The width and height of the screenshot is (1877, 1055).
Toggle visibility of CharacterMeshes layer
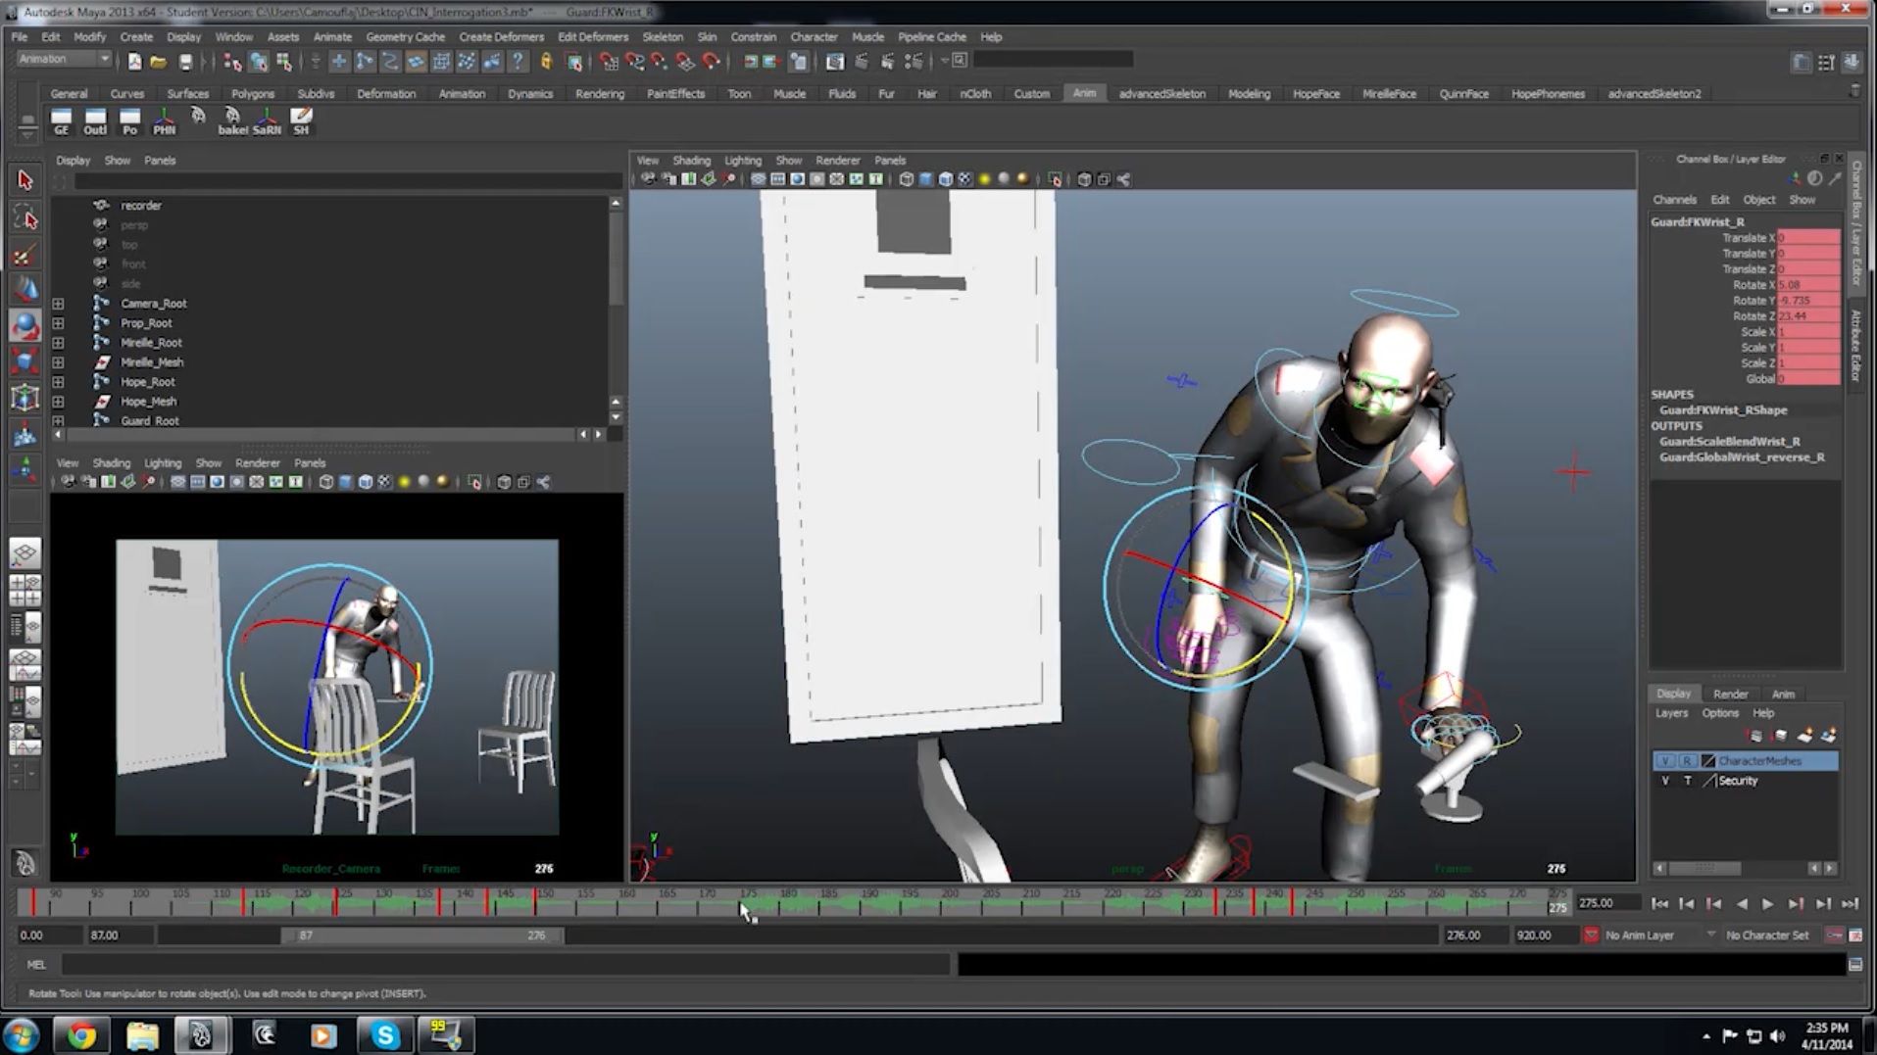coord(1665,761)
